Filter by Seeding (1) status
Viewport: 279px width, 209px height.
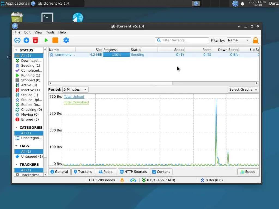[29, 66]
